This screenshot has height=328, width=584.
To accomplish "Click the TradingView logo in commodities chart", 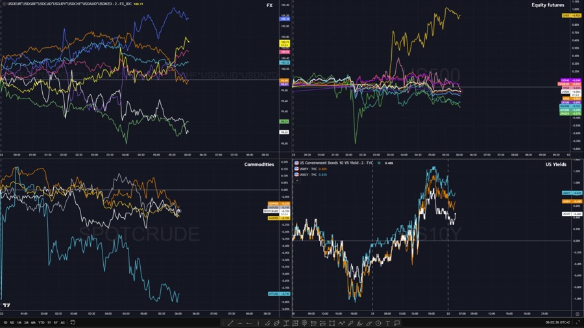I will pyautogui.click(x=6, y=305).
